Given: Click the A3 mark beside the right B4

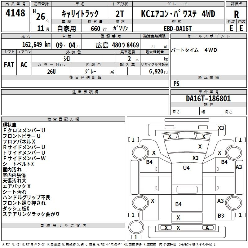Looking at the screenshot, I should 239,167.
